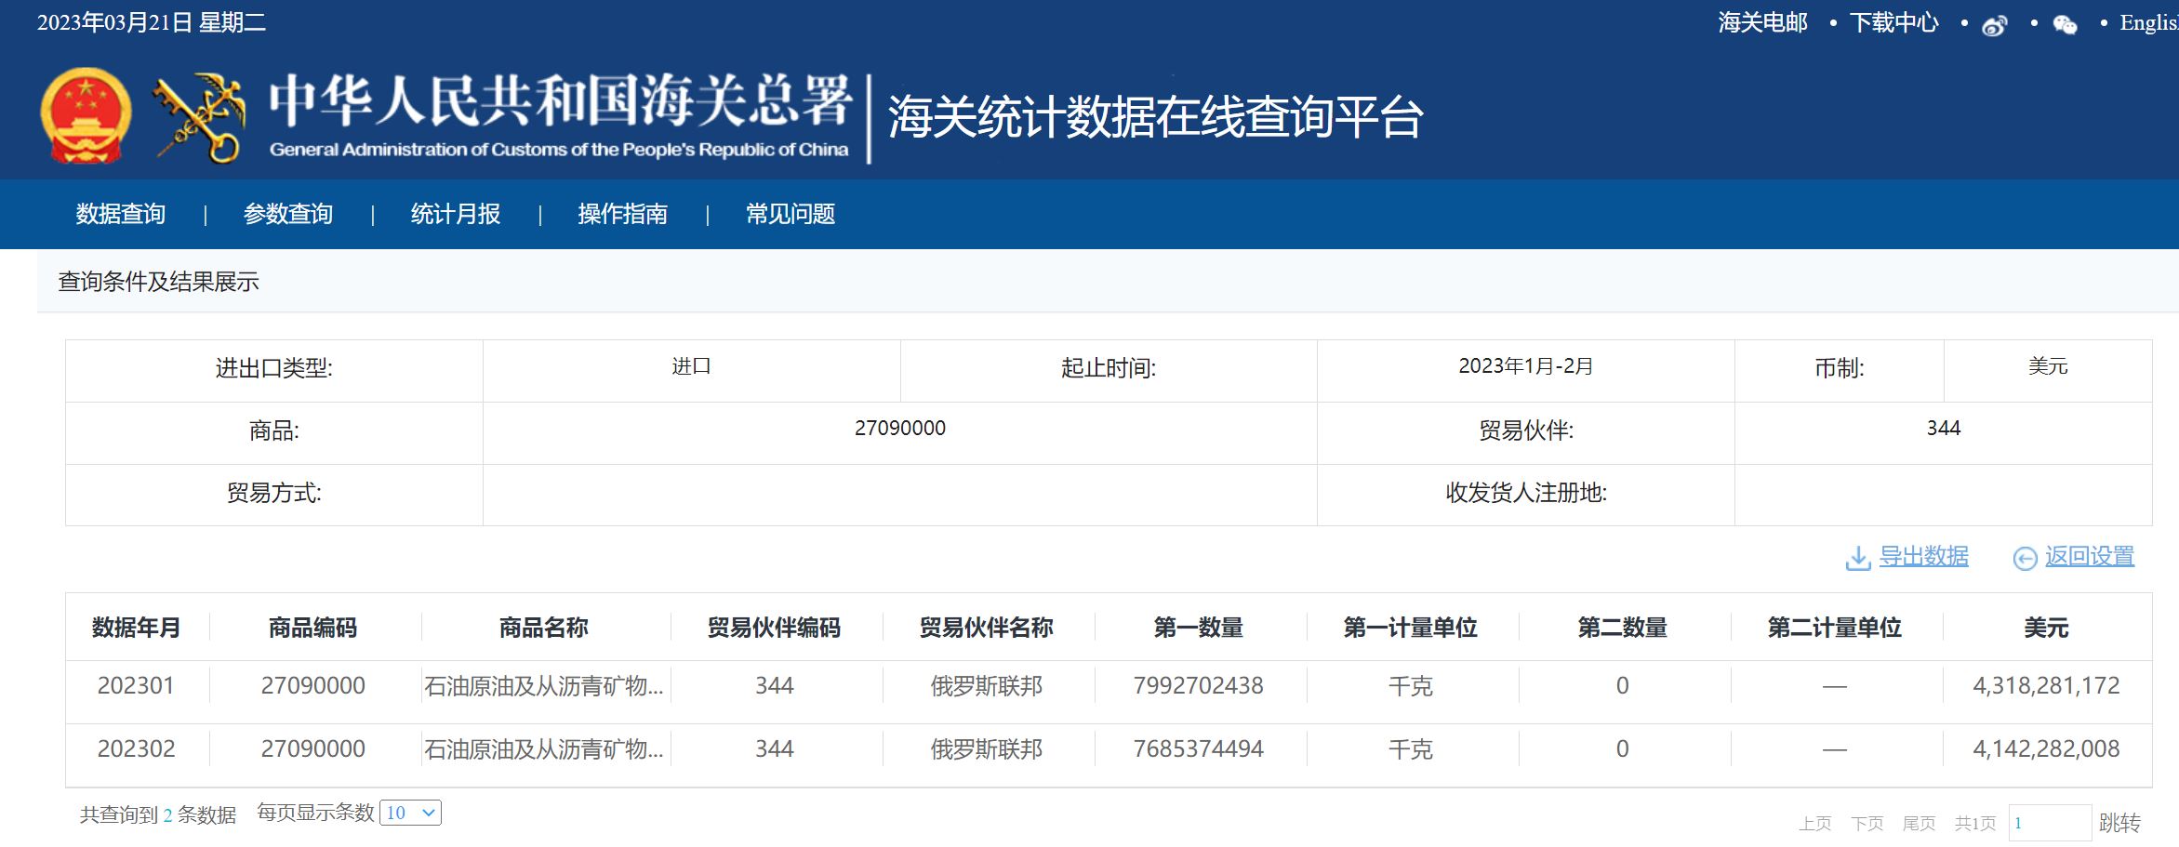2179x847 pixels.
Task: Click the 27090000 commodity value in query conditions
Action: click(900, 428)
